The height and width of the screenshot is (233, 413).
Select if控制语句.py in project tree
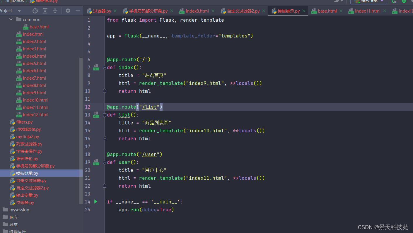28,129
